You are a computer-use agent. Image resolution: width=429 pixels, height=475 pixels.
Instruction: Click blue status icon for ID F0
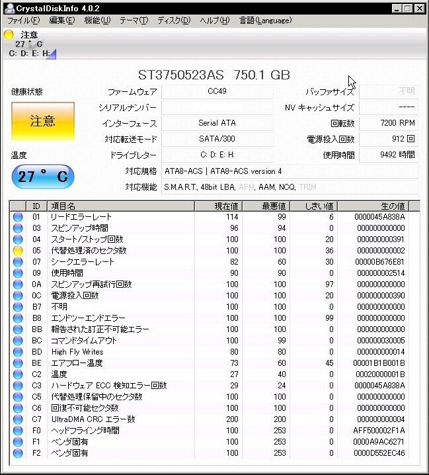point(18,431)
